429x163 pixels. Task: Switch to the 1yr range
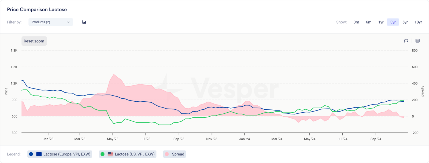[381, 22]
